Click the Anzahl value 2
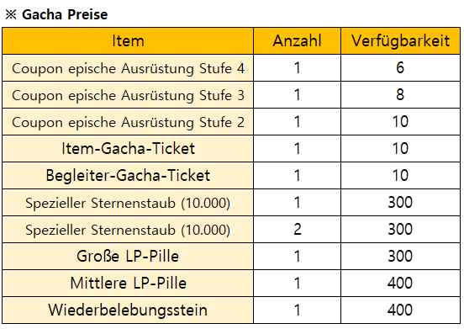This screenshot has height=329, width=464. click(297, 230)
